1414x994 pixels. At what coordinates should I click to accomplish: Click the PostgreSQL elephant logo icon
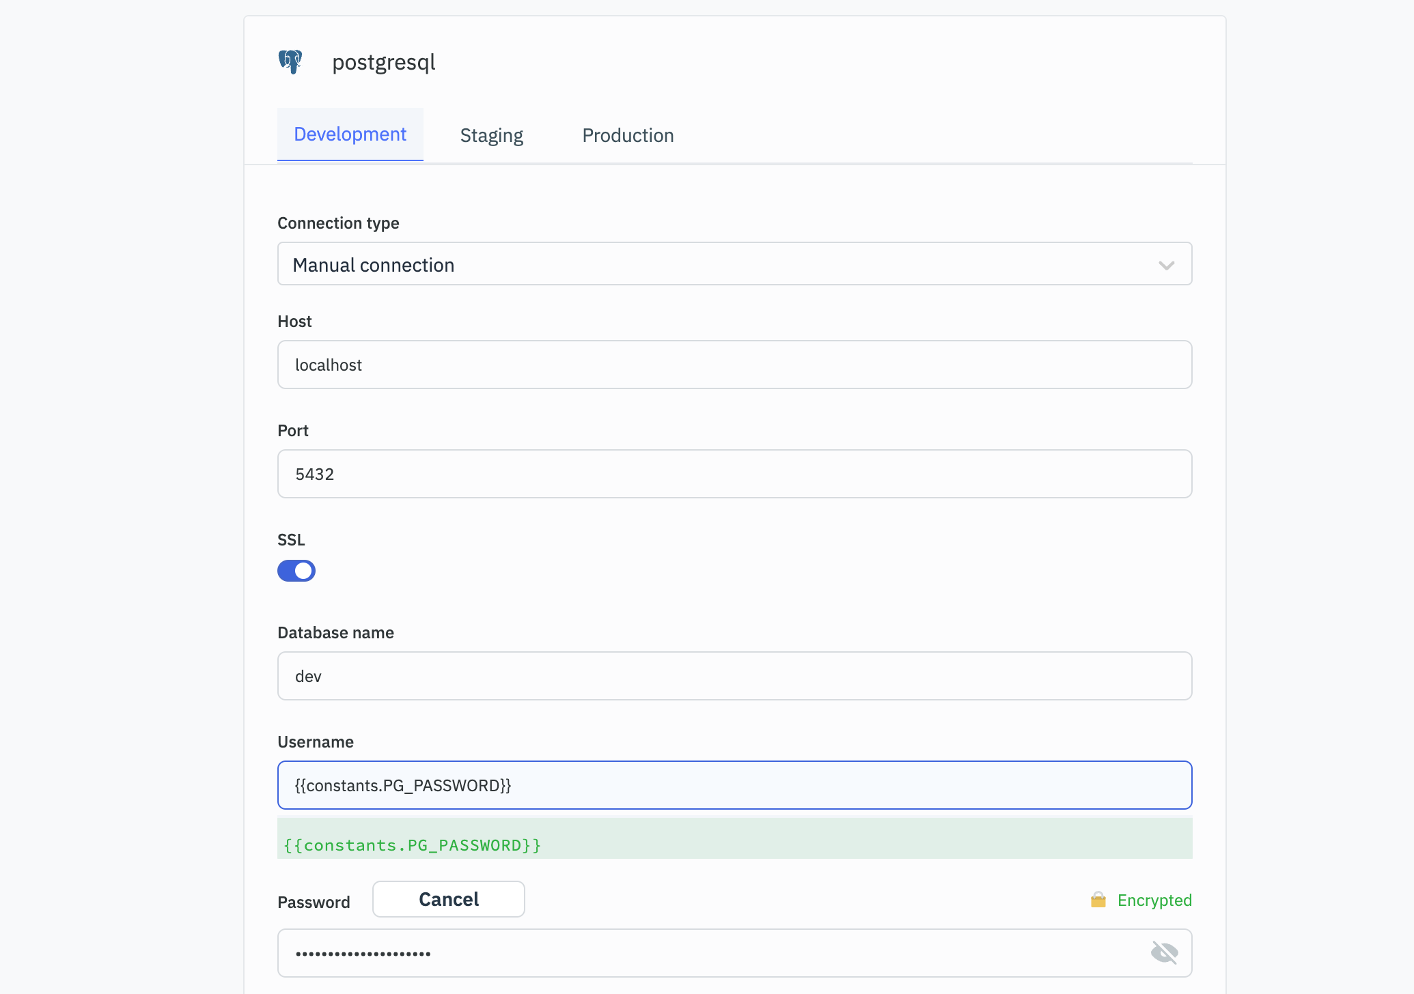(x=290, y=62)
